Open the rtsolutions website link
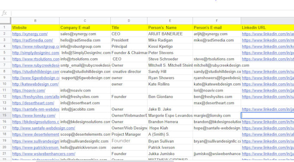 coord(35,59)
